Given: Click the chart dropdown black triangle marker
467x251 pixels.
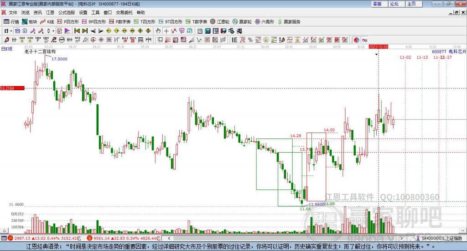Looking at the screenshot, I should pyautogui.click(x=376, y=54).
